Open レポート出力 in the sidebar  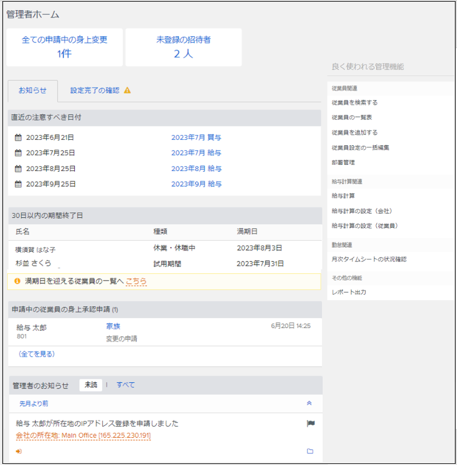point(349,292)
